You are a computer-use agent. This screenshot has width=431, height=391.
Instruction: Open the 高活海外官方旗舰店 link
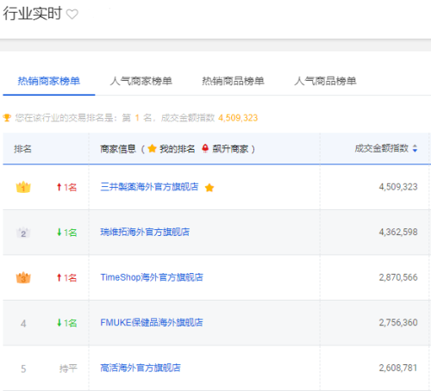pos(141,368)
